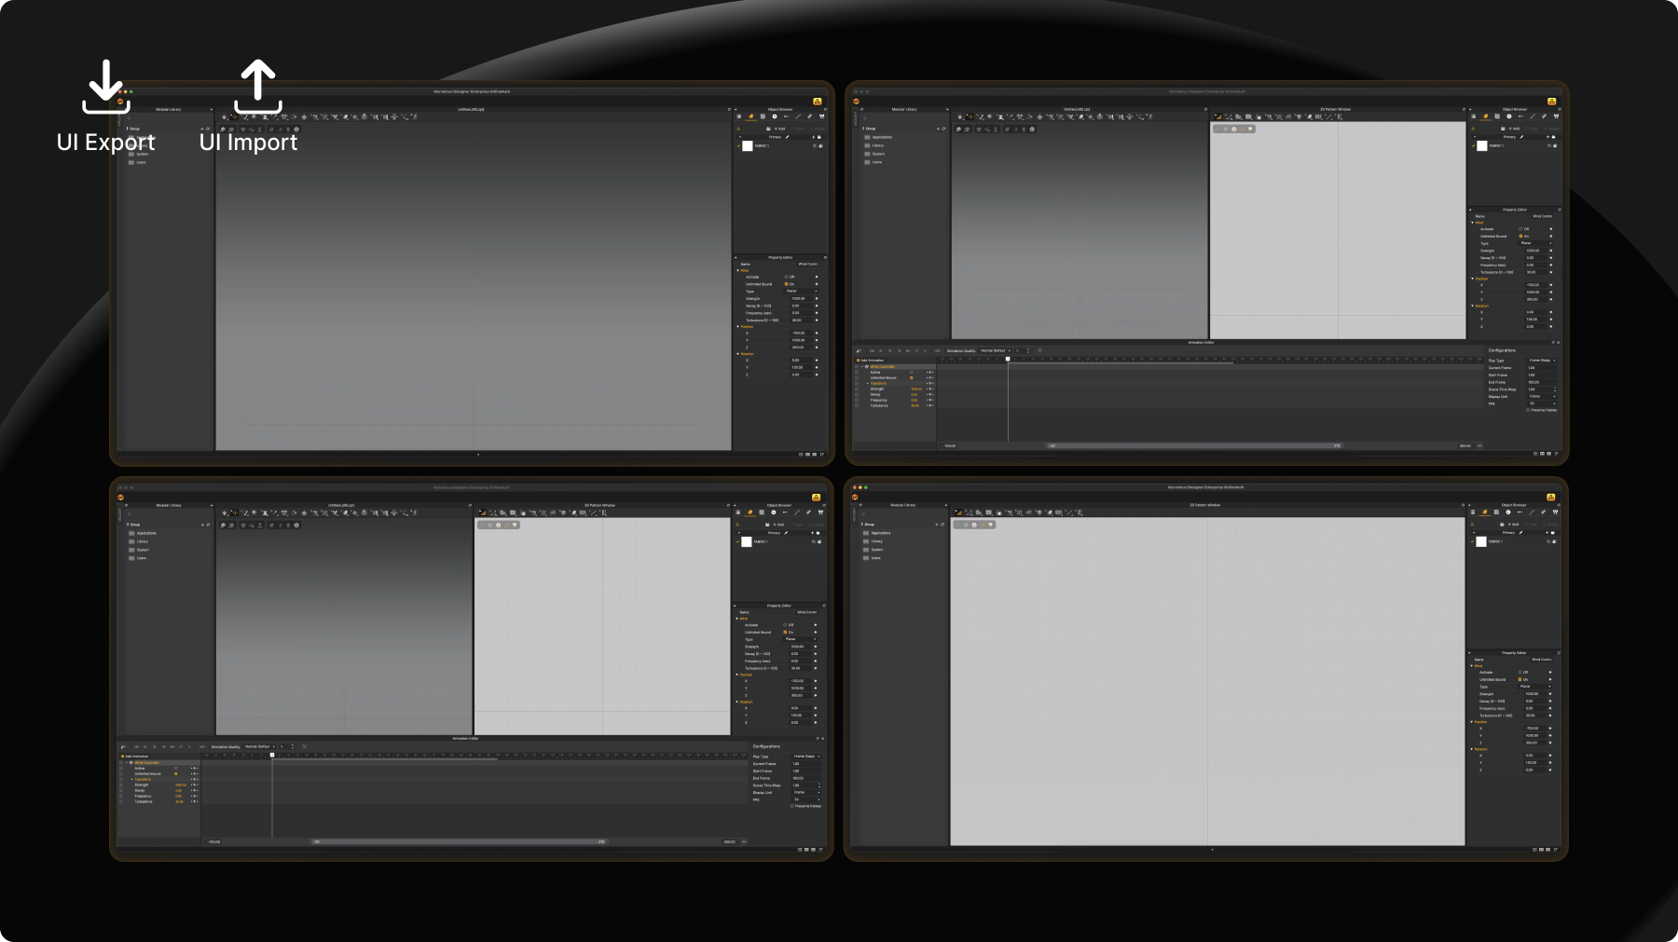Image resolution: width=1678 pixels, height=942 pixels.
Task: In upper-left window, collapse the Position section
Action: pos(737,327)
